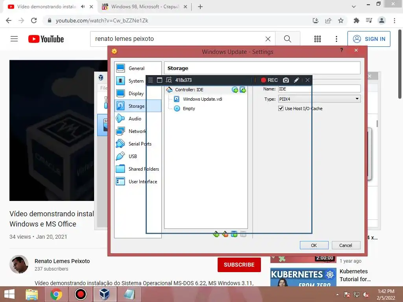This screenshot has height=302, width=403.
Task: Open the screen recorder hamburger menu
Action: pos(151,80)
